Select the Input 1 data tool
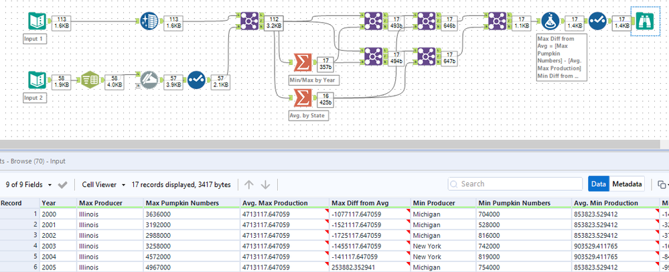This screenshot has height=272, width=669. (38, 21)
